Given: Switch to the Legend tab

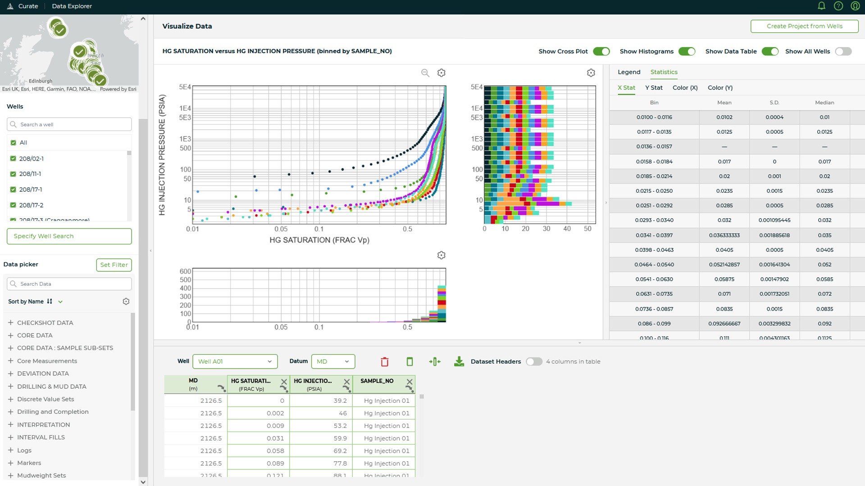Looking at the screenshot, I should pyautogui.click(x=629, y=72).
